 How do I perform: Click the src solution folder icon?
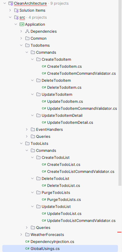[x=16, y=17]
